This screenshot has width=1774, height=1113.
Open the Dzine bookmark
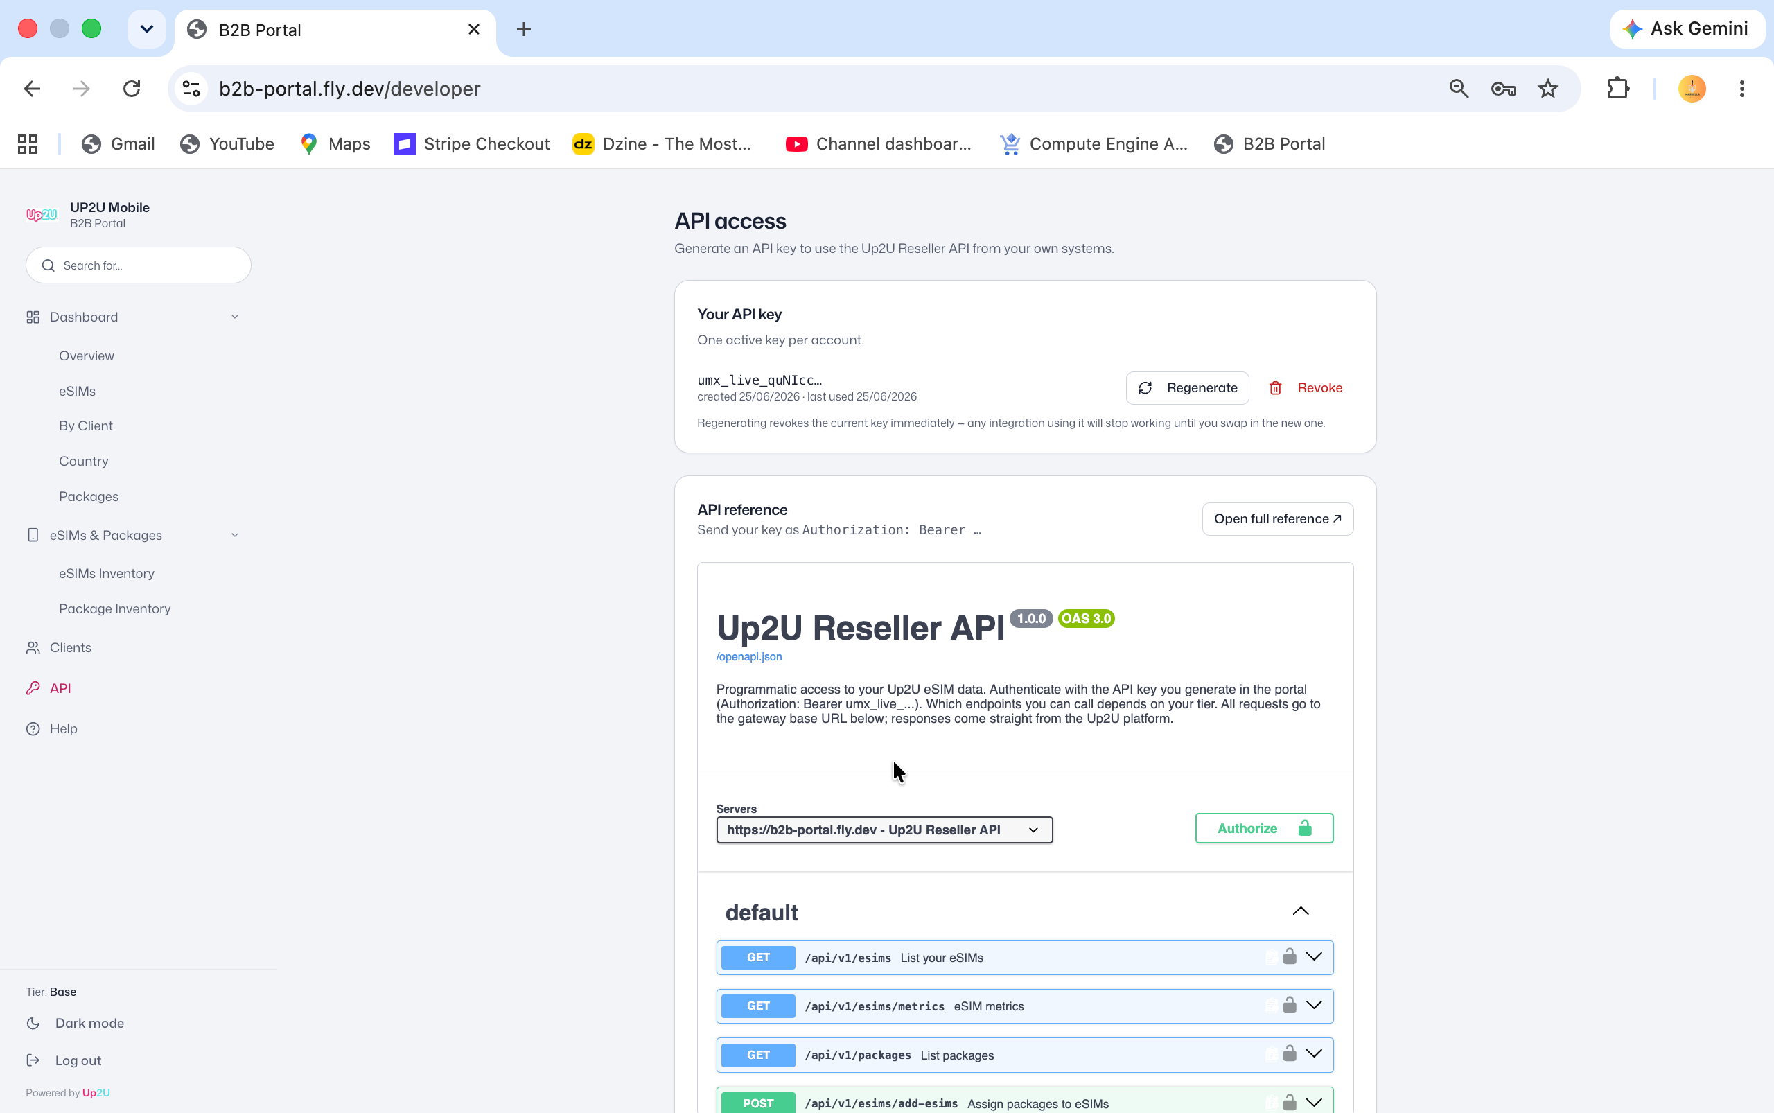coord(662,144)
